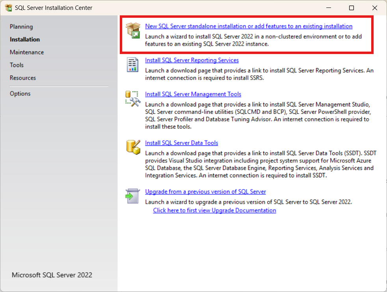Select Options in the sidebar
The image size is (387, 292).
(20, 94)
